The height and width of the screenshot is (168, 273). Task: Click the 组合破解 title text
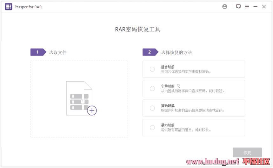(x=168, y=67)
